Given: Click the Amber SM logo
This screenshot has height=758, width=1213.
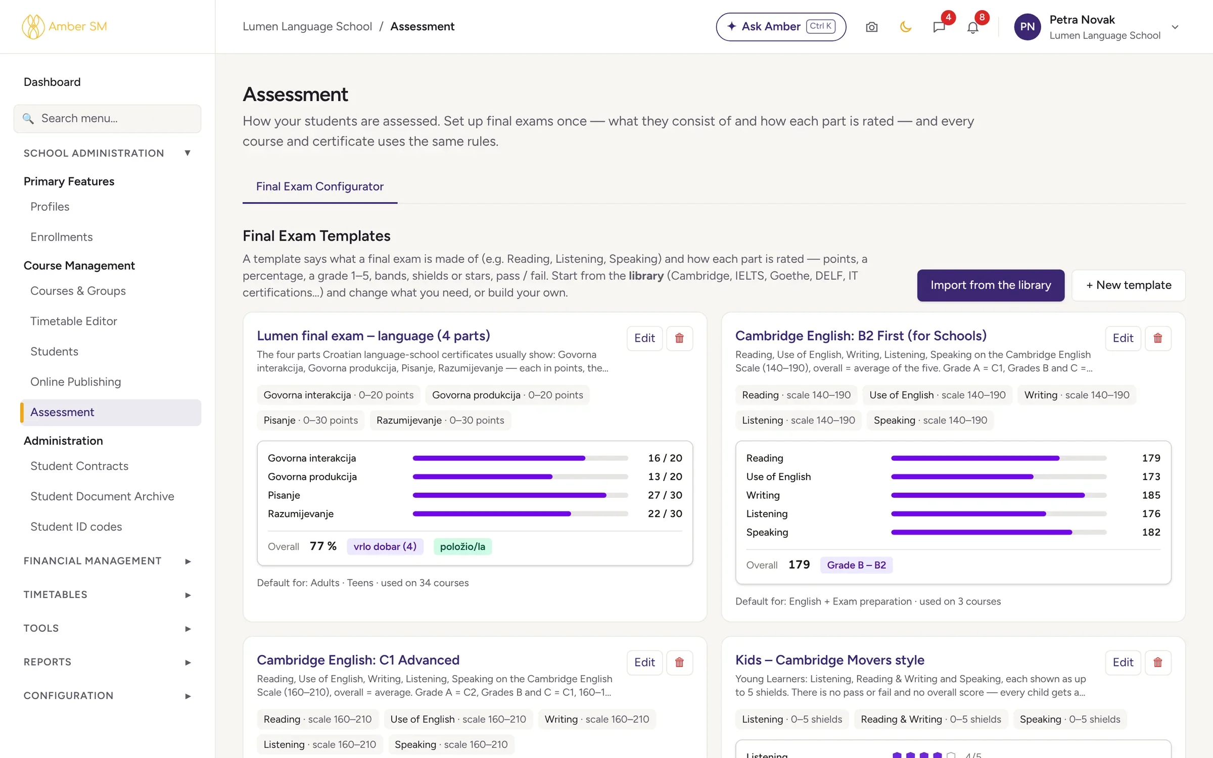Looking at the screenshot, I should [64, 26].
